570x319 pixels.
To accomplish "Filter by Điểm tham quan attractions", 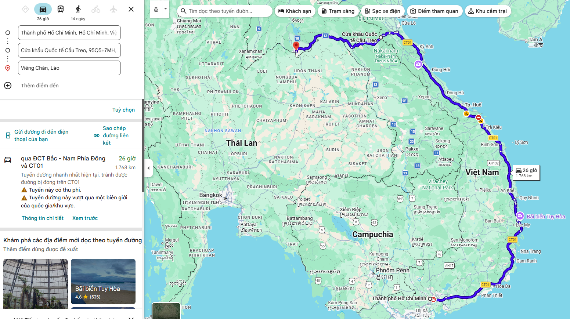I will pos(434,11).
